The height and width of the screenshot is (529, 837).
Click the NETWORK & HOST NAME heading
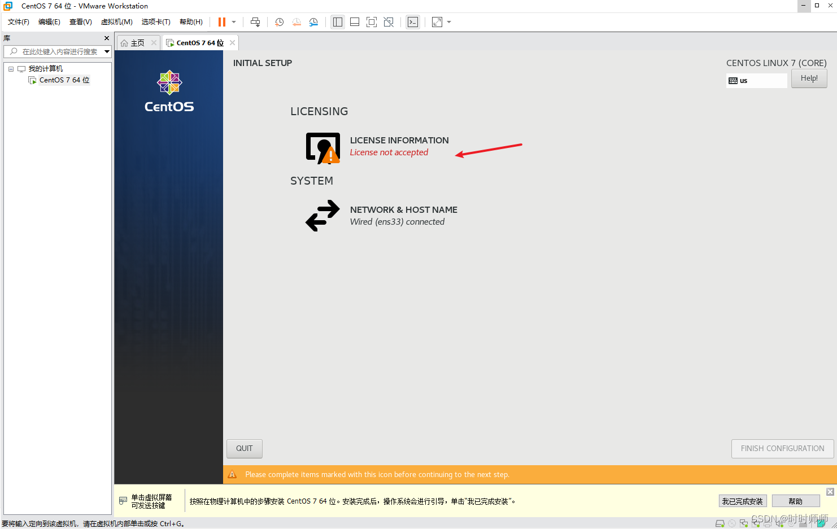click(404, 209)
